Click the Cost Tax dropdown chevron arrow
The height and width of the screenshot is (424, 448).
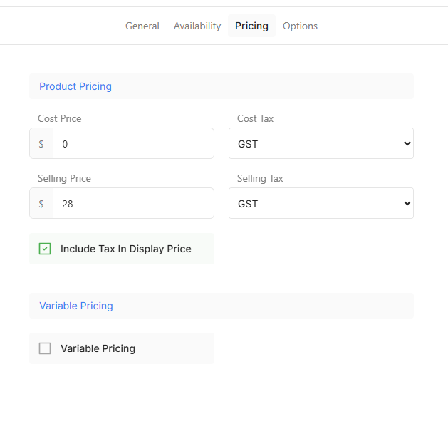click(407, 144)
